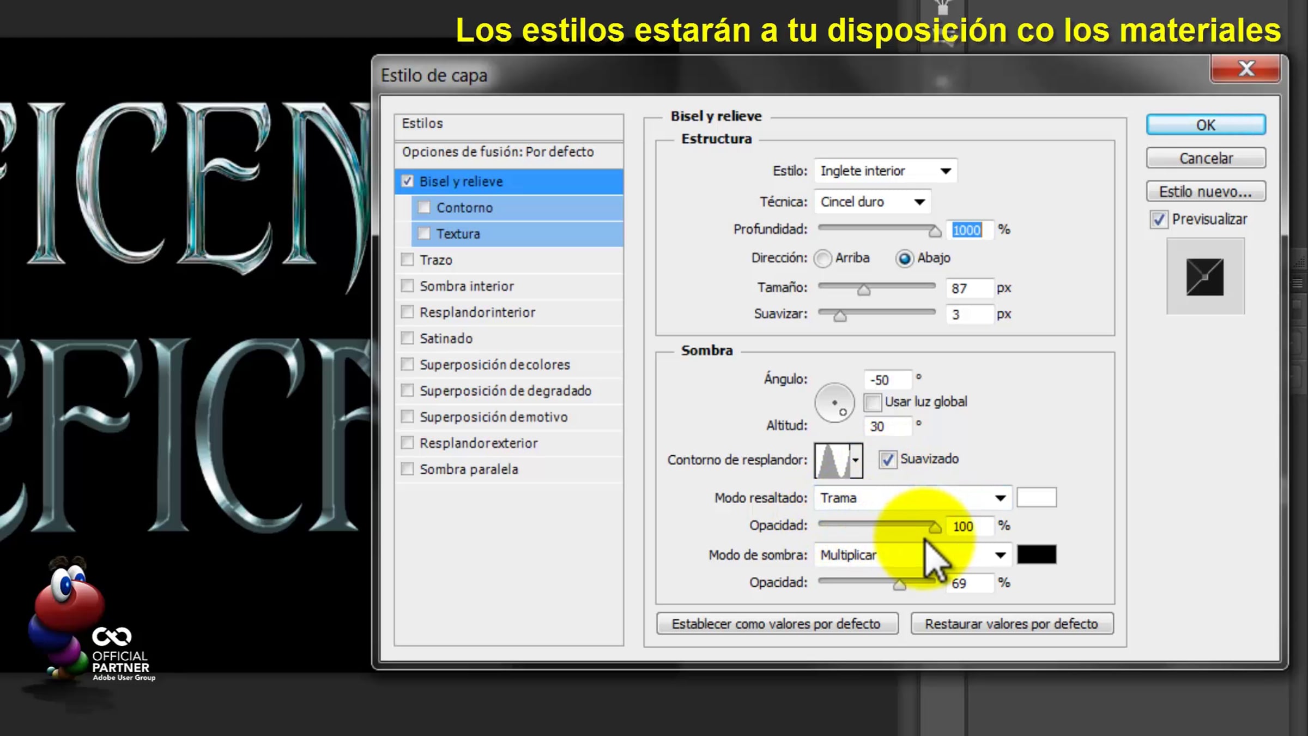Click the Cancelar button

(1206, 159)
